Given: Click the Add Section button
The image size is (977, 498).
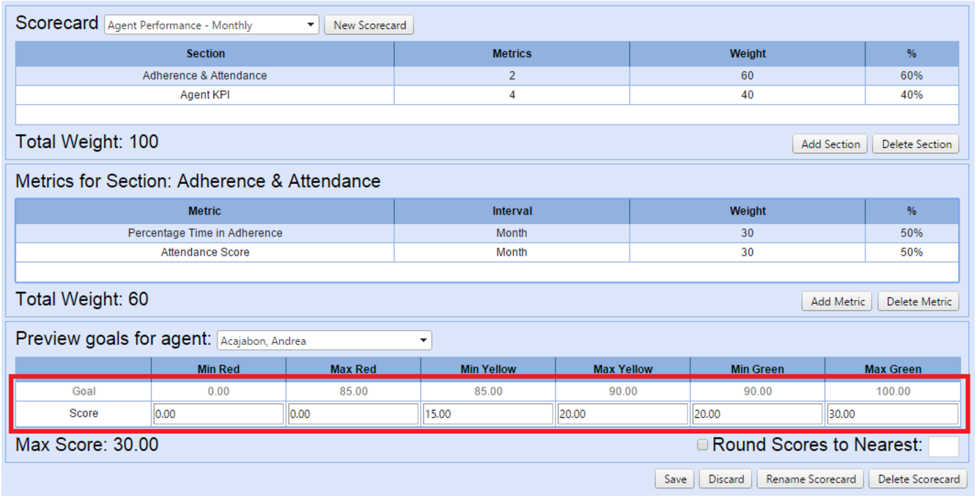Looking at the screenshot, I should [x=830, y=144].
